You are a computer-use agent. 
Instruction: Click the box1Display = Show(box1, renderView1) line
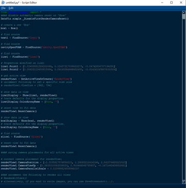[28, 121]
